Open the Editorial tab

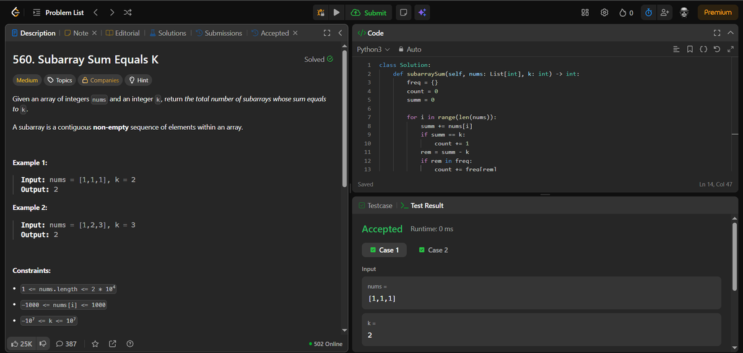click(x=122, y=33)
